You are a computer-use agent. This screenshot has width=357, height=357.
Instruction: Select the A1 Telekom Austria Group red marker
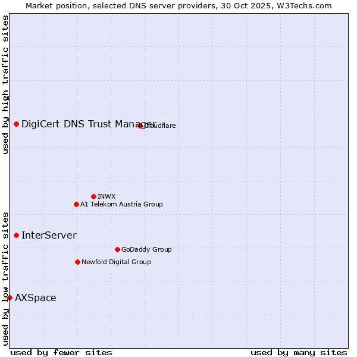[x=76, y=204]
